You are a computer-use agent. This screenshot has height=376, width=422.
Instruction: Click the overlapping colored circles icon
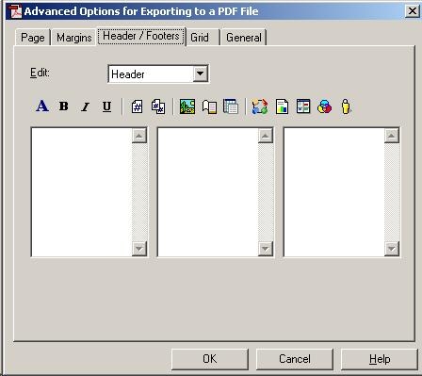point(325,106)
